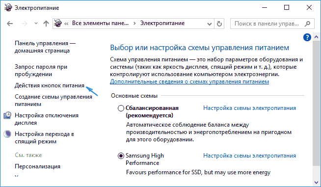This screenshot has width=321, height=187.
Task: Click the scrollbar down arrow
Action: pyautogui.click(x=316, y=182)
